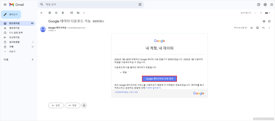Image resolution: width=275 pixels, height=121 pixels.
Task: Open more actions in the email toolbar
Action: coord(84,13)
